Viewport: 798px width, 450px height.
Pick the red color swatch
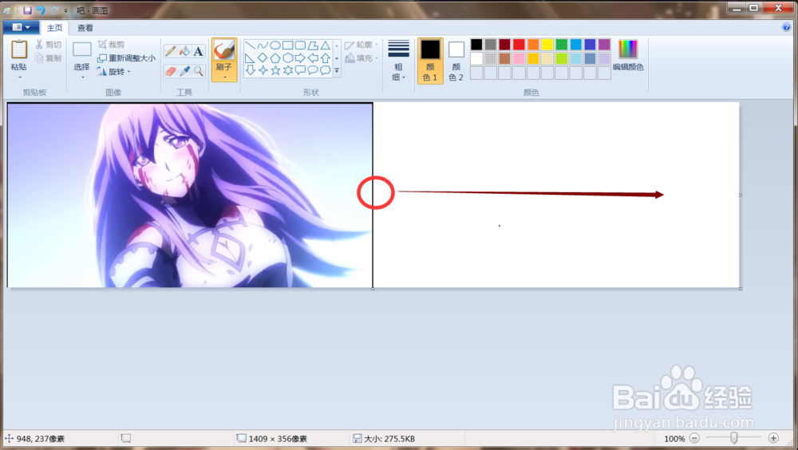(519, 45)
